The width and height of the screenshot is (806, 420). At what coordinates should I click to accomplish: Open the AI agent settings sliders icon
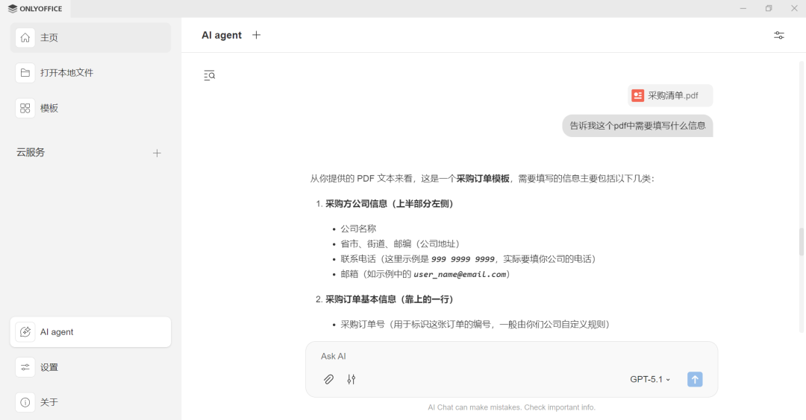tap(778, 35)
